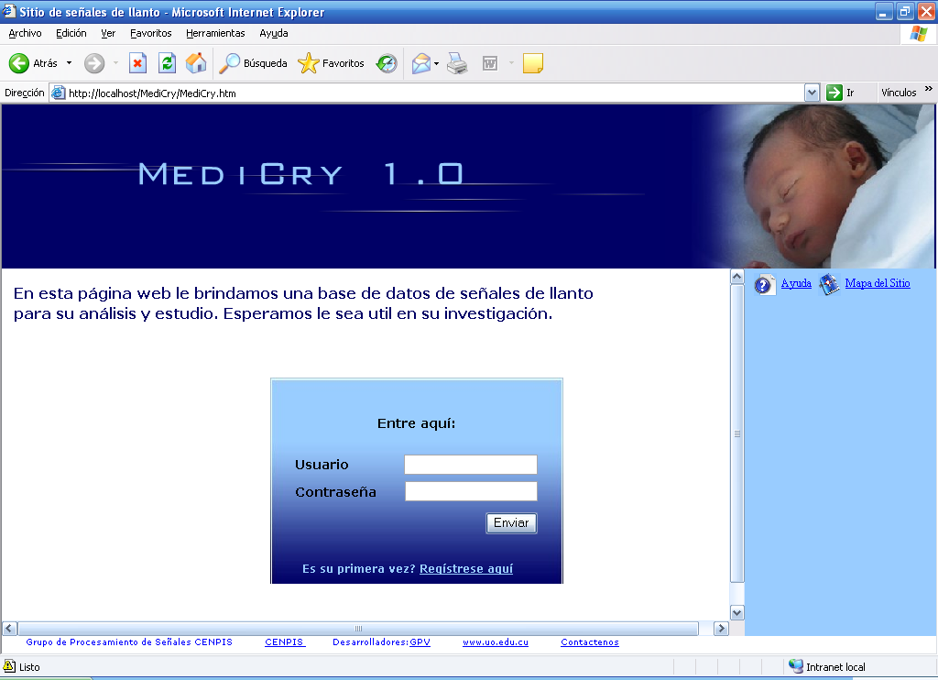Click the Stop loading toolbar icon
This screenshot has width=938, height=680.
(x=137, y=63)
